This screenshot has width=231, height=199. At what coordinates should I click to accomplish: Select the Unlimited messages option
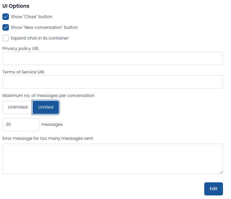pyautogui.click(x=18, y=107)
